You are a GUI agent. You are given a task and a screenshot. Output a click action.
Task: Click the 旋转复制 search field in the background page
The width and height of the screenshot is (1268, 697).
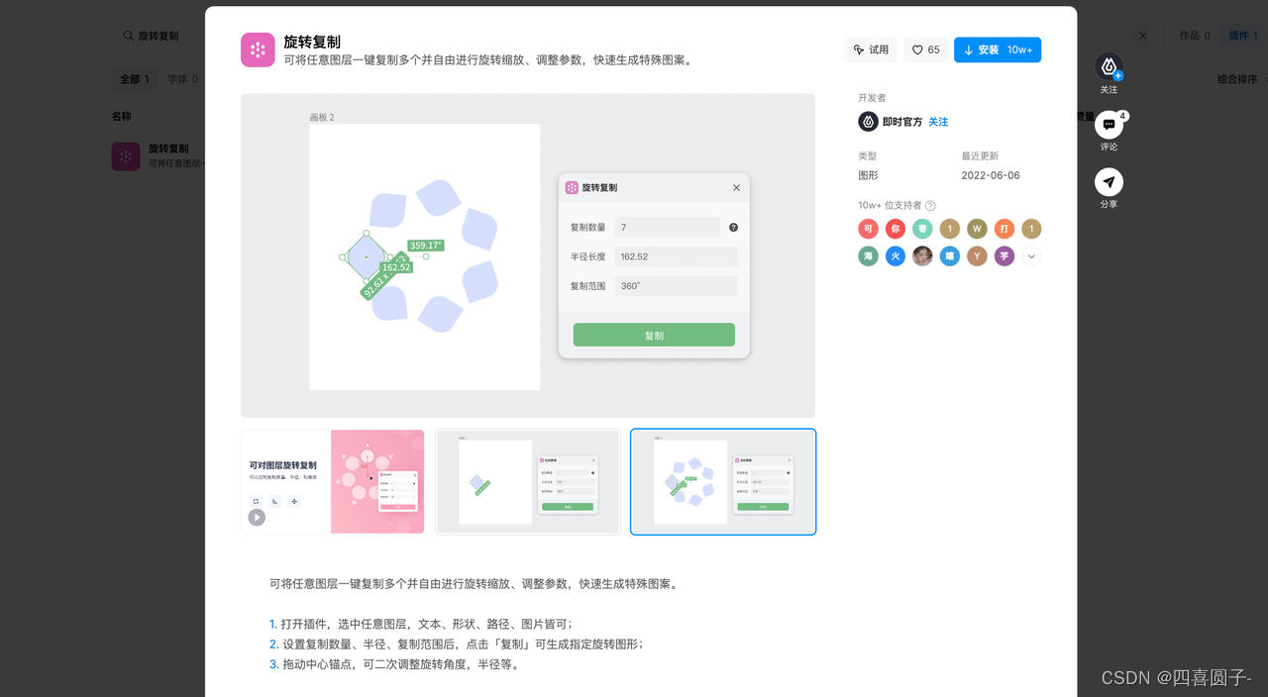pyautogui.click(x=158, y=36)
